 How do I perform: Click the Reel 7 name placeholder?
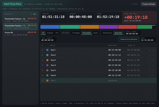point(53,81)
